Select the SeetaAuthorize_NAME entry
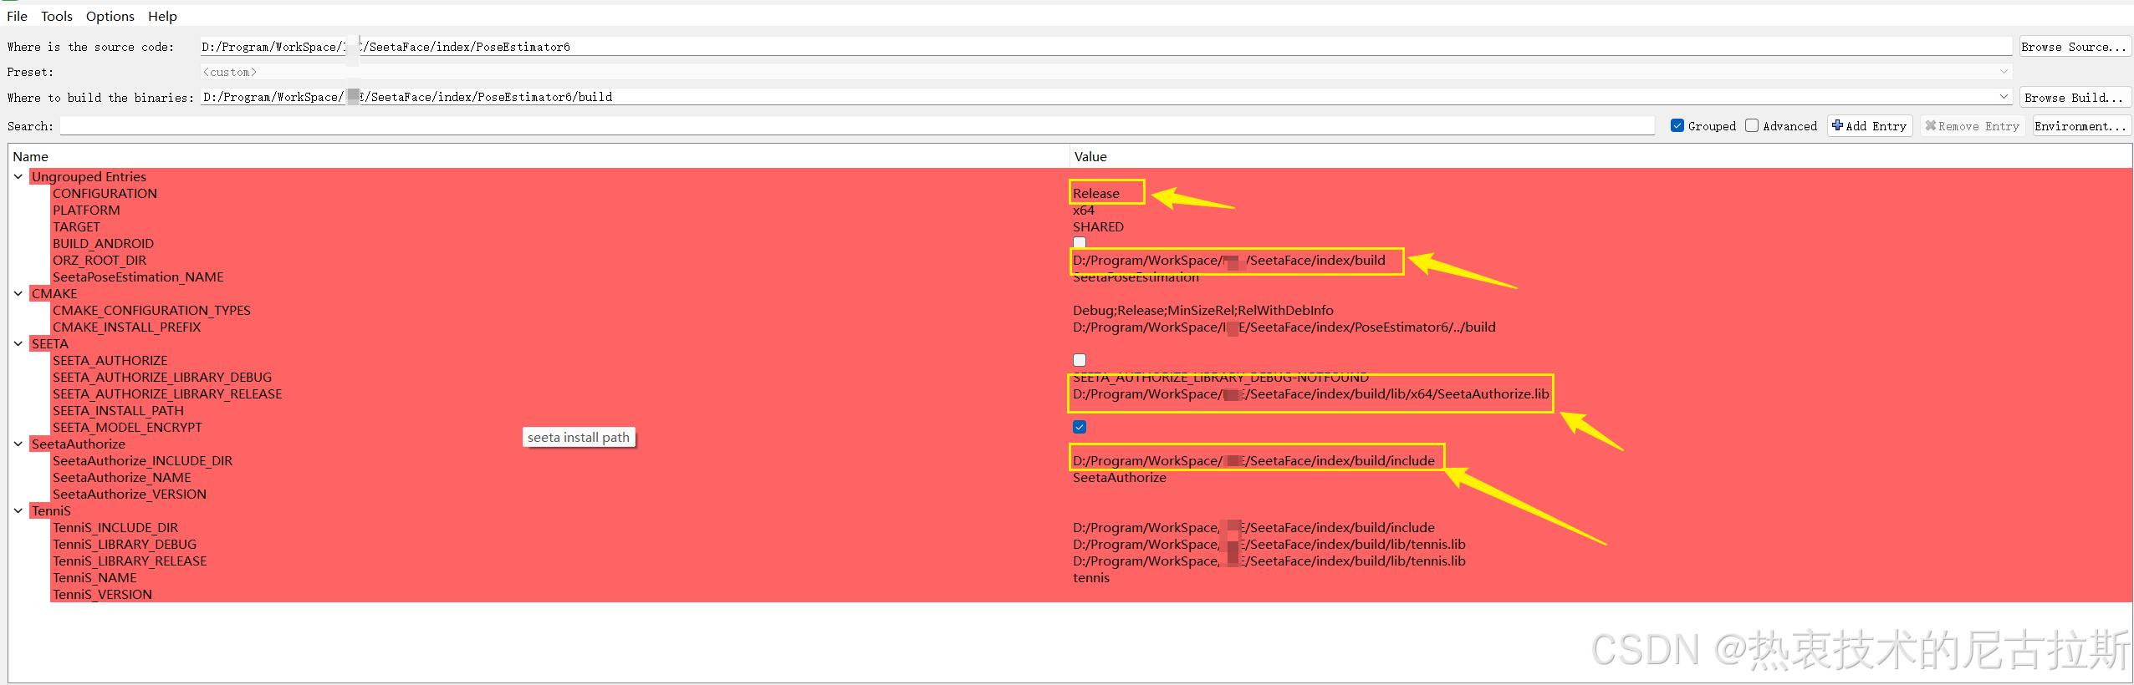This screenshot has height=685, width=2134. point(121,477)
